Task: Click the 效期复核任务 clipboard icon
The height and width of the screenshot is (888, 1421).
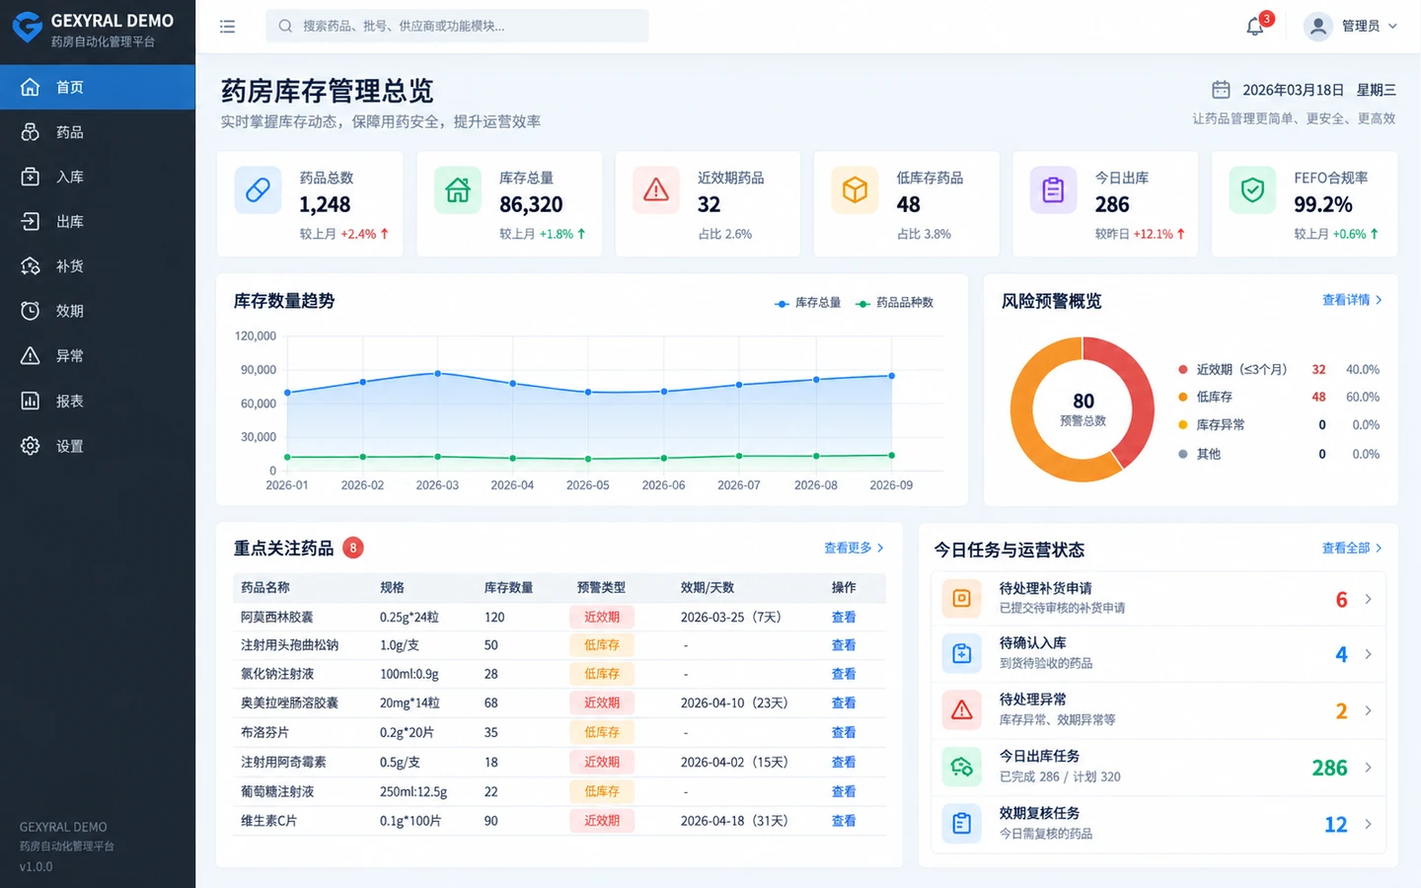Action: pyautogui.click(x=961, y=823)
